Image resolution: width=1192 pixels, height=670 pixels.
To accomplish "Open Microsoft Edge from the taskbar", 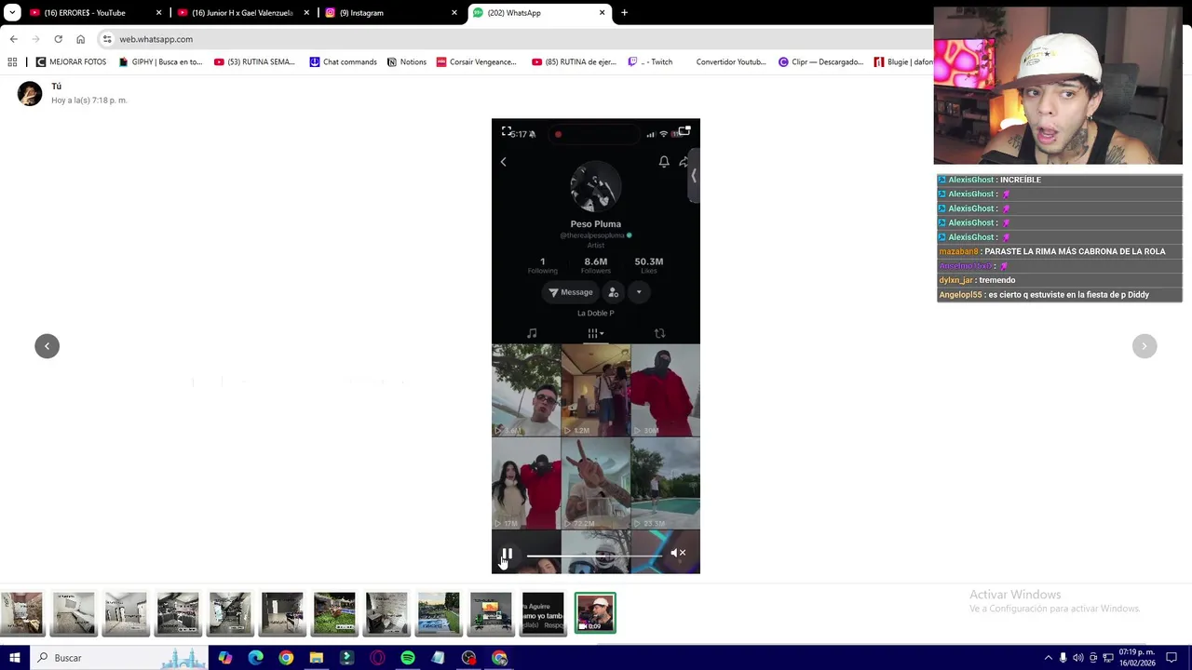I will point(255,658).
